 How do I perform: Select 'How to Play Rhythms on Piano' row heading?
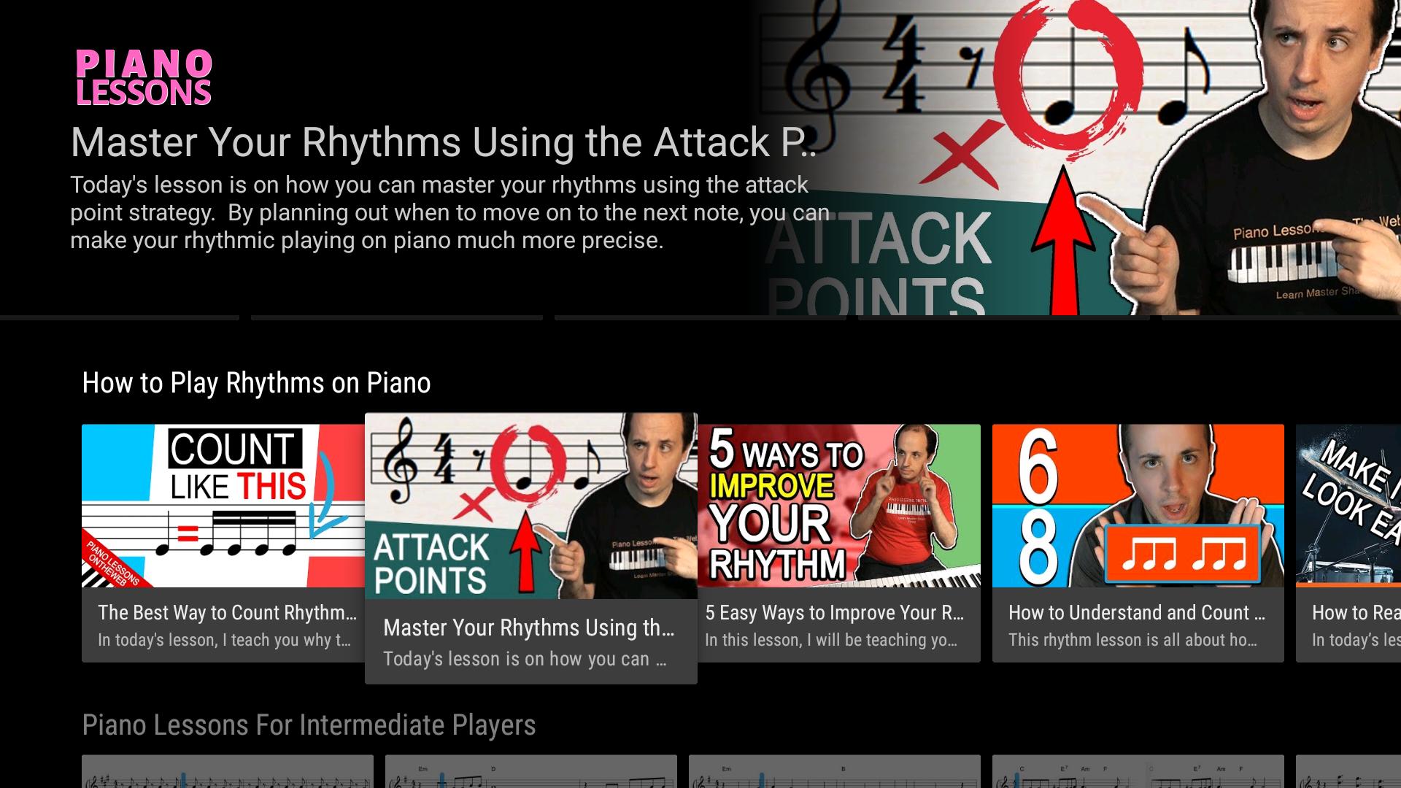point(256,383)
